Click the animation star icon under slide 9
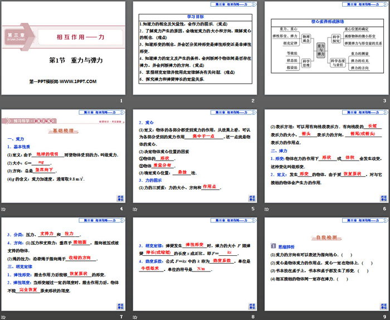This screenshot has width=390, height=320. point(268,317)
